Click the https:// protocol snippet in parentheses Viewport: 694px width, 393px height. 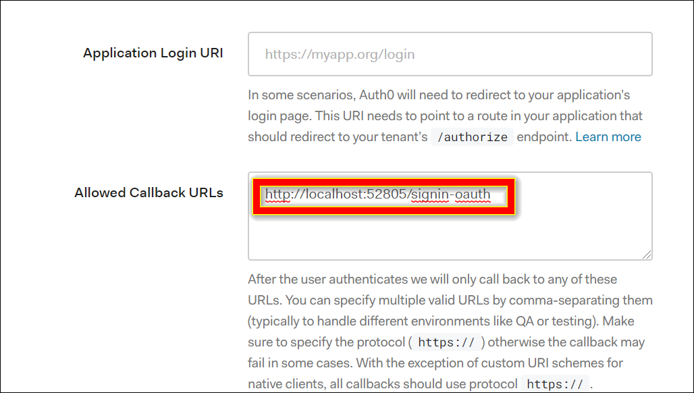coord(446,342)
